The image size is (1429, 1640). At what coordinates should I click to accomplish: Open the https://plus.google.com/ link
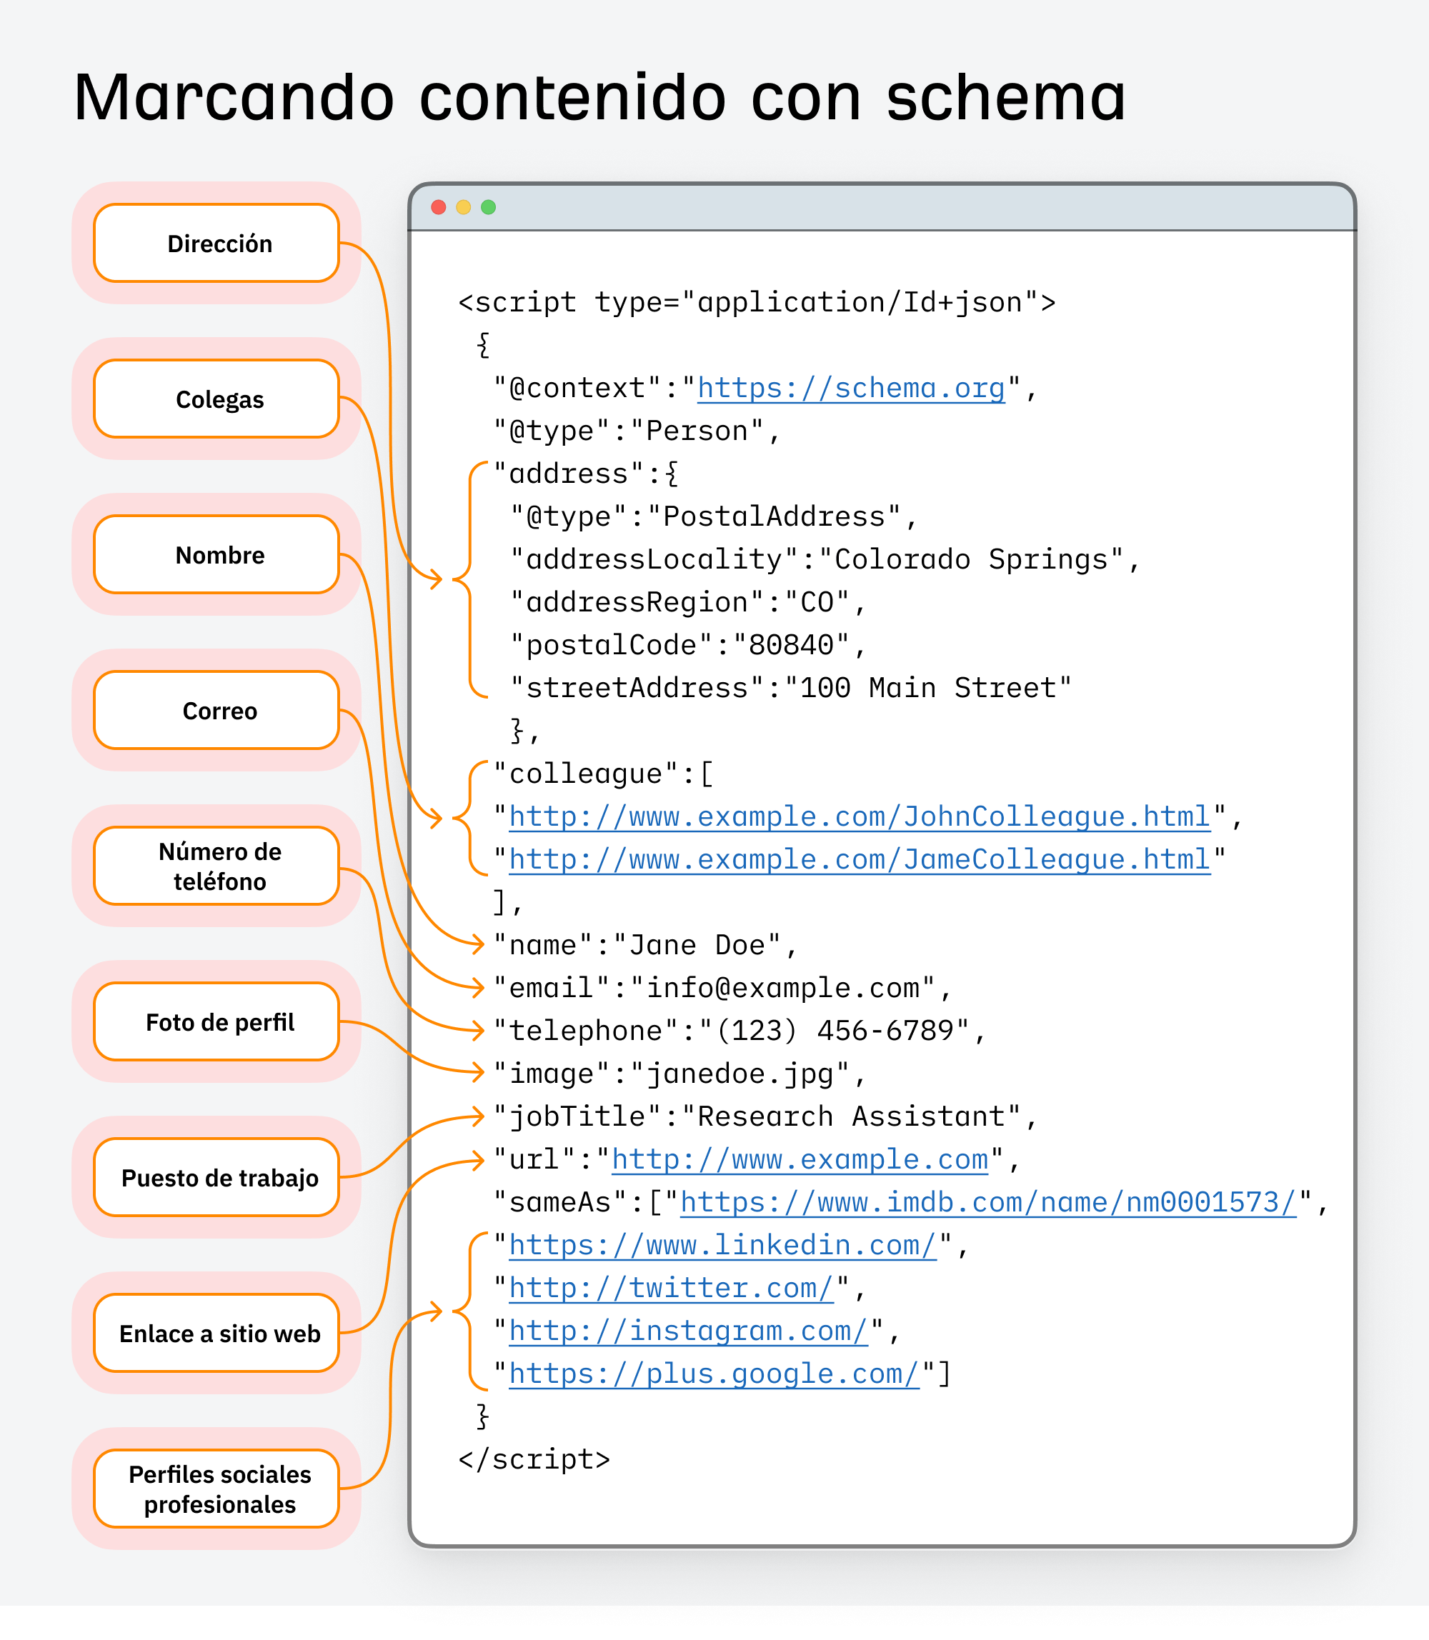pos(714,1375)
